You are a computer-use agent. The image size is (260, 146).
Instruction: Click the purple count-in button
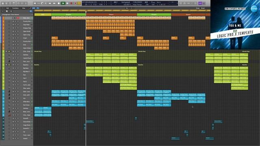point(200,3)
